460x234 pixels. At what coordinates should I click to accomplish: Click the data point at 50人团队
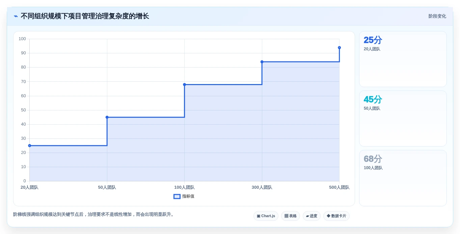(x=107, y=117)
